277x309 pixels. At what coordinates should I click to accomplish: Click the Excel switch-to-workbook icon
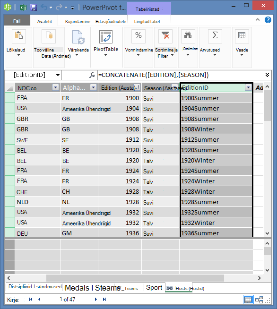point(23,8)
